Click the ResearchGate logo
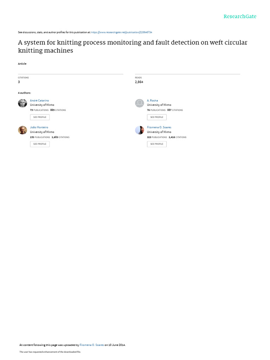 (x=240, y=17)
